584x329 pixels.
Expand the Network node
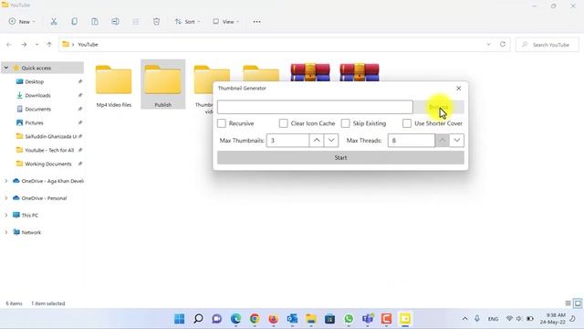tap(6, 232)
